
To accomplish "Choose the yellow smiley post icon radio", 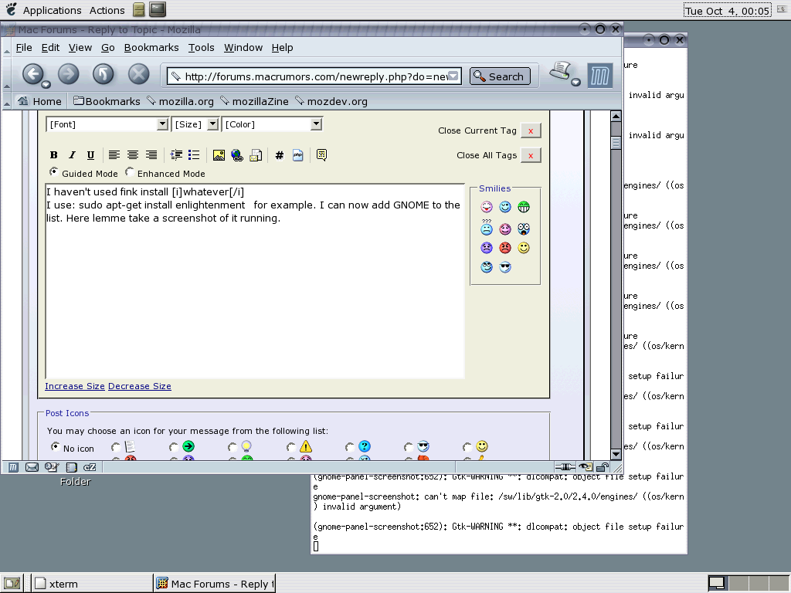I will (467, 447).
